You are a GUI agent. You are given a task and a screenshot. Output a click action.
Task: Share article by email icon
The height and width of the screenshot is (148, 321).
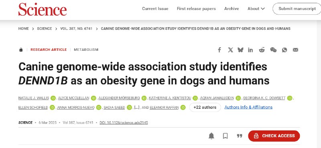click(295, 50)
